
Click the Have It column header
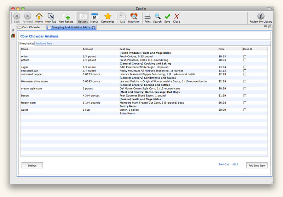click(x=255, y=49)
